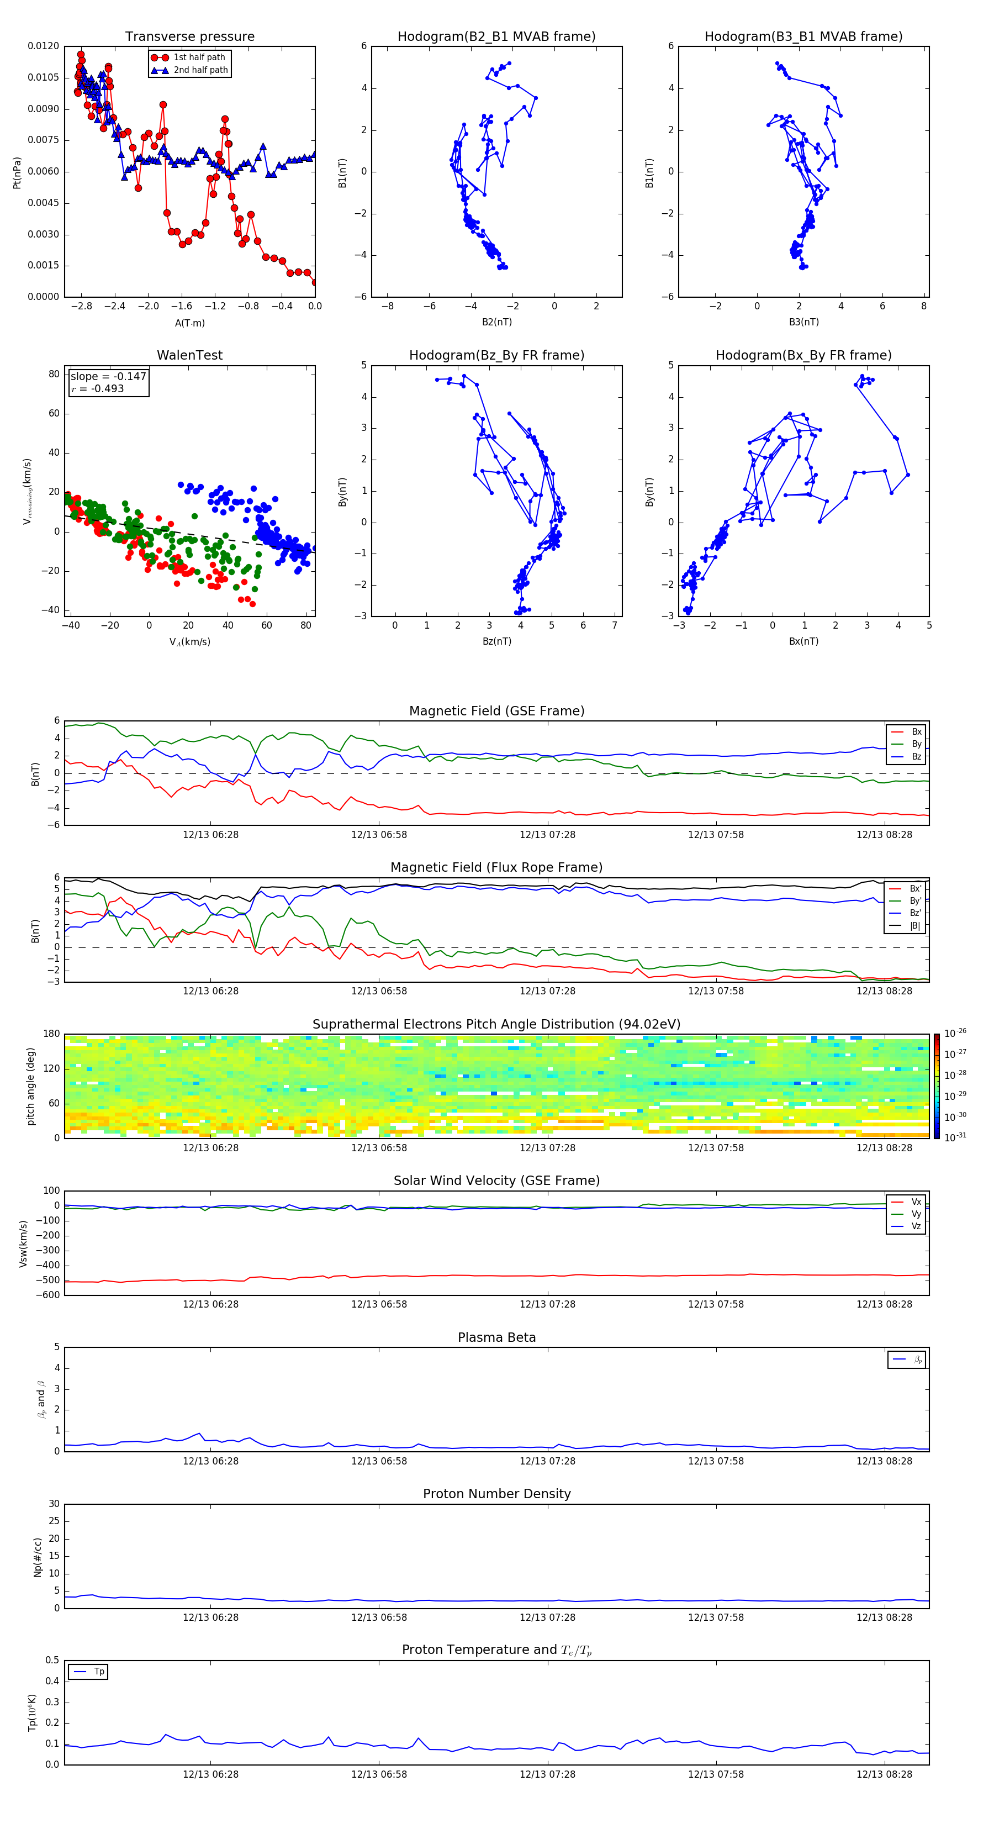994x1823 pixels.
Task: Click the pitch angle color scale bar
Action: (x=937, y=1086)
